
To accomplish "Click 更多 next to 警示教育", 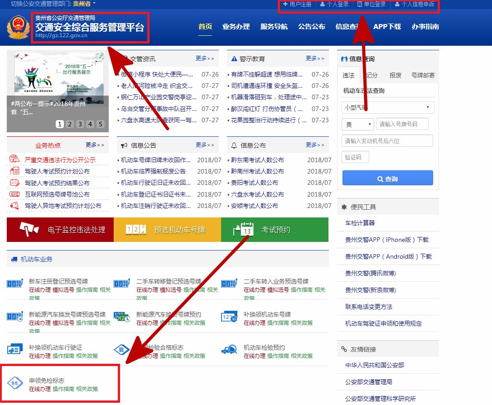I will [315, 58].
